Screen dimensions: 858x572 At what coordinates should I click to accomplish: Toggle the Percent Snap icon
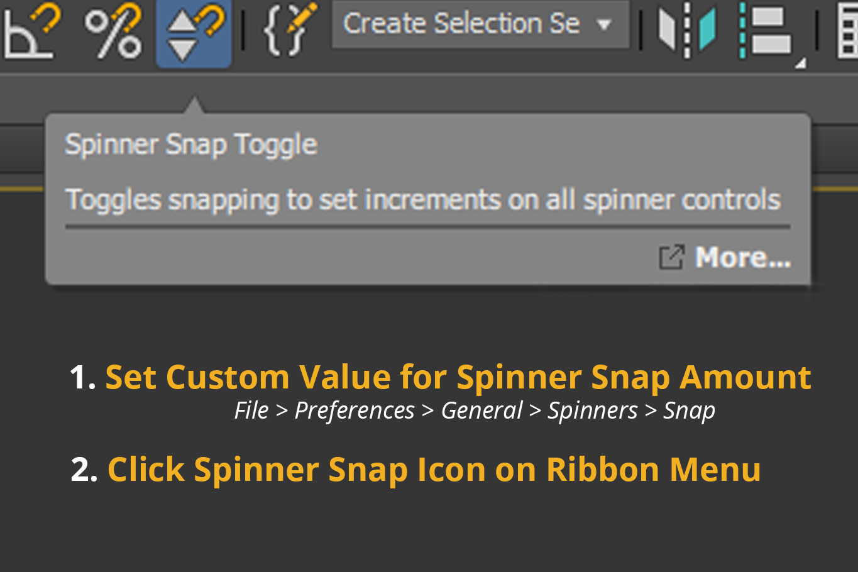coord(113,31)
